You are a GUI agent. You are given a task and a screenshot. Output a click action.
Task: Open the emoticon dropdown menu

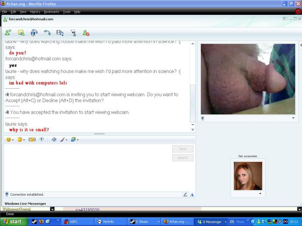point(12,140)
